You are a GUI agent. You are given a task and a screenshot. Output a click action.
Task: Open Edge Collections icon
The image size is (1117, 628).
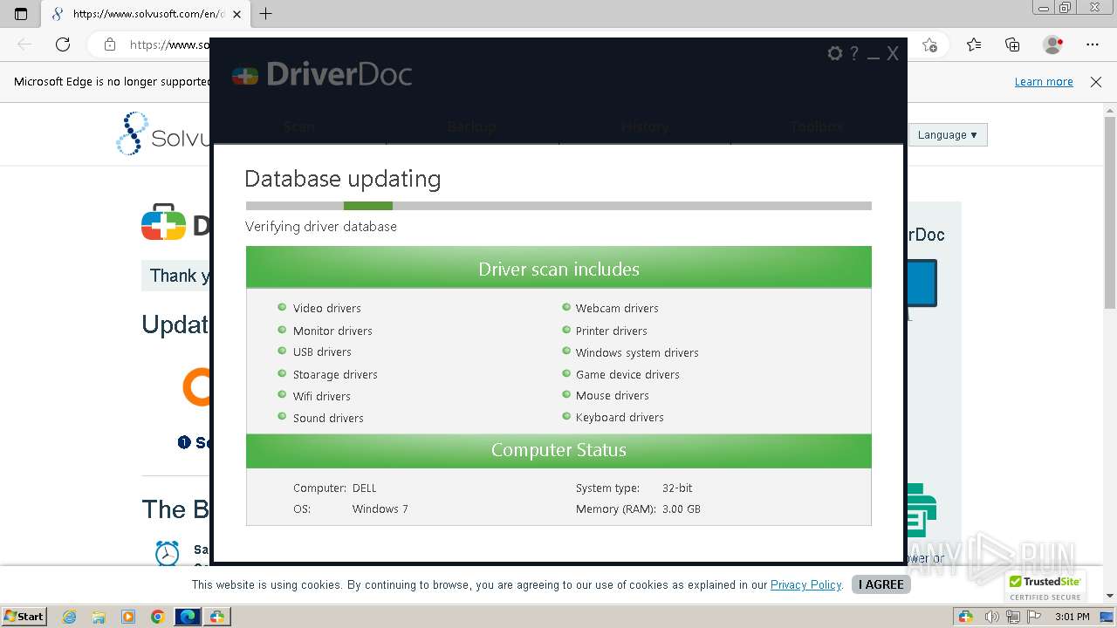click(x=1012, y=44)
